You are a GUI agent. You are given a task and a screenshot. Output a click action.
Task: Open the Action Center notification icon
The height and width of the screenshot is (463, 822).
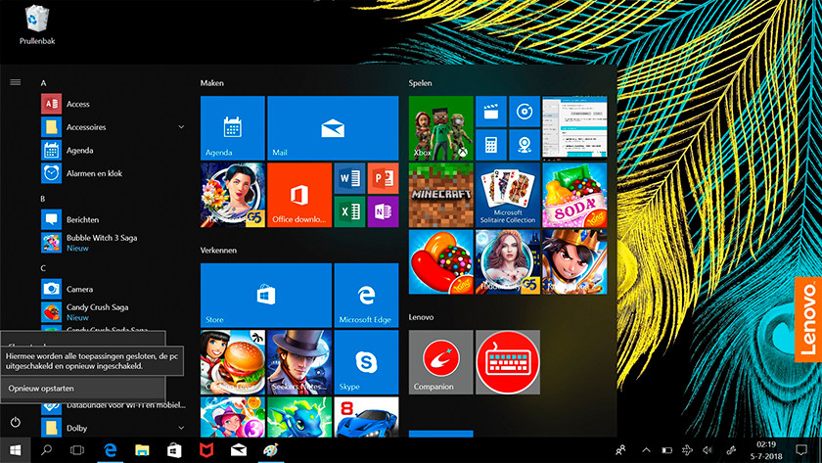coord(801,450)
